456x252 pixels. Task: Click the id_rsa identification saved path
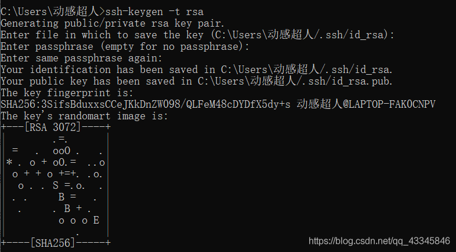tap(307, 70)
